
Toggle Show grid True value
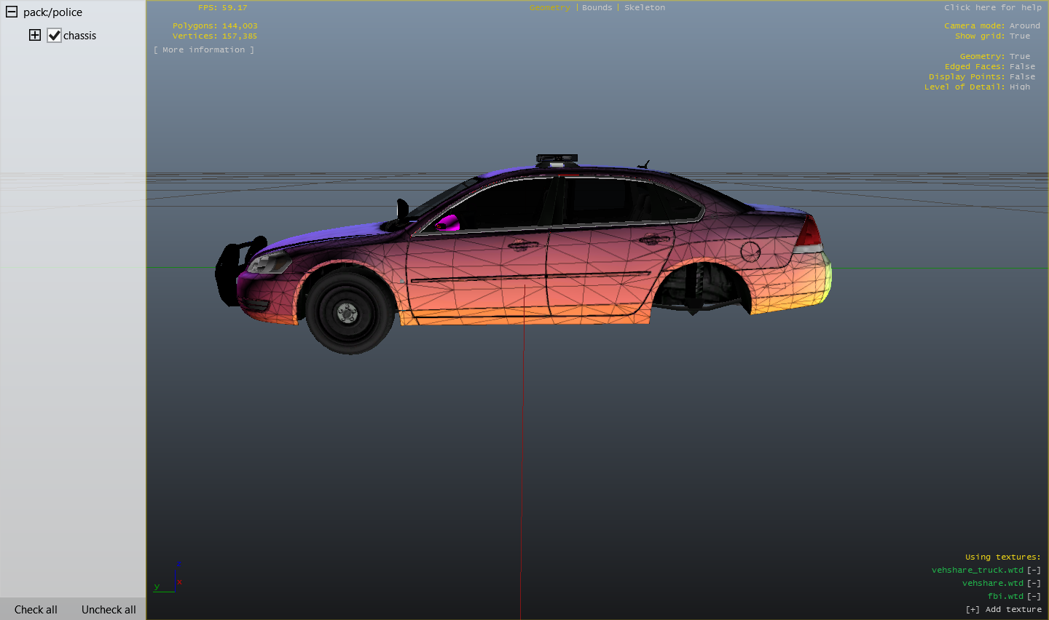click(x=1019, y=36)
